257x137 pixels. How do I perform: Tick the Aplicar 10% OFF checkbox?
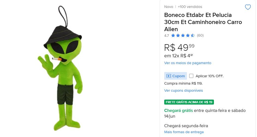pos(191,76)
